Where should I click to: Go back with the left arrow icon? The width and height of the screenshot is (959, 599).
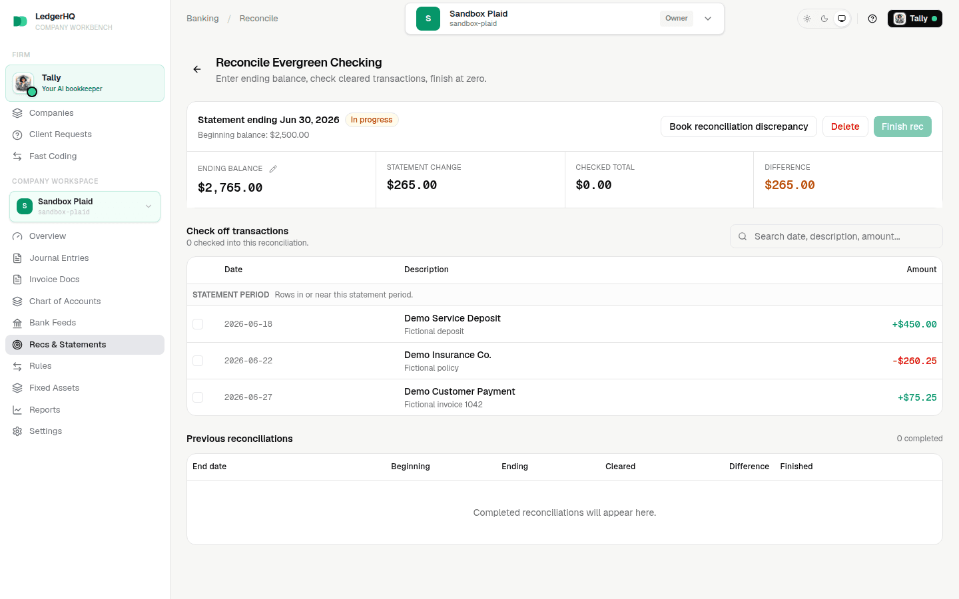pos(197,69)
